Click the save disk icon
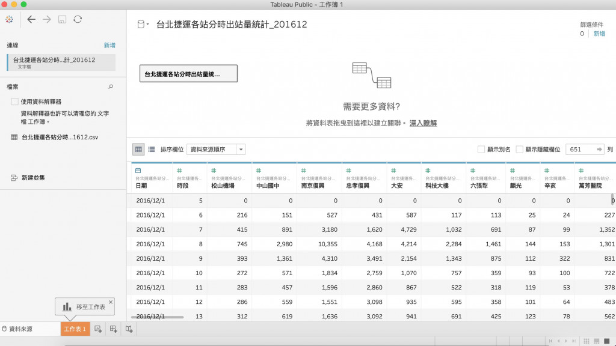This screenshot has width=616, height=346. click(x=62, y=19)
